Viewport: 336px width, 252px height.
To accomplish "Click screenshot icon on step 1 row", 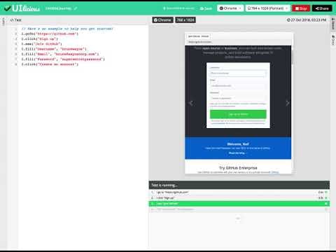I will point(326,192).
